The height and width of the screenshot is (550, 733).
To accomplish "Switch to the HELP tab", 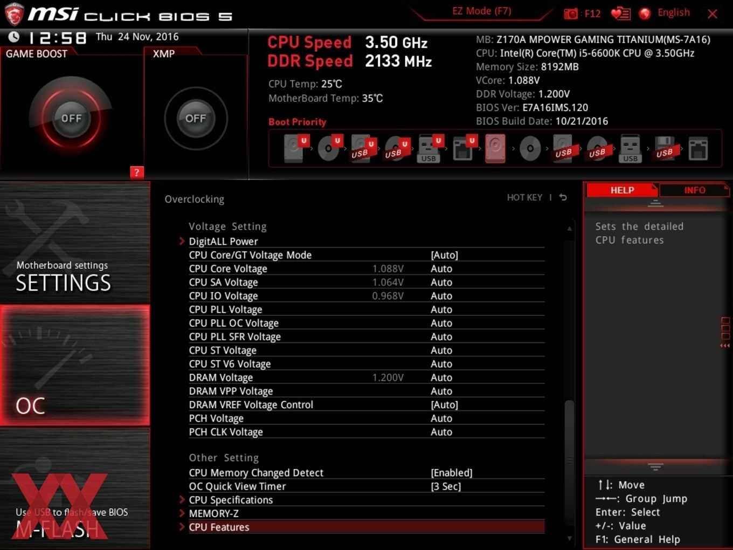I will click(x=622, y=190).
